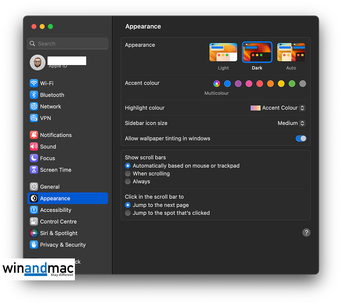Open Notifications bell icon in sidebar
This screenshot has height=305, width=342.
point(34,135)
